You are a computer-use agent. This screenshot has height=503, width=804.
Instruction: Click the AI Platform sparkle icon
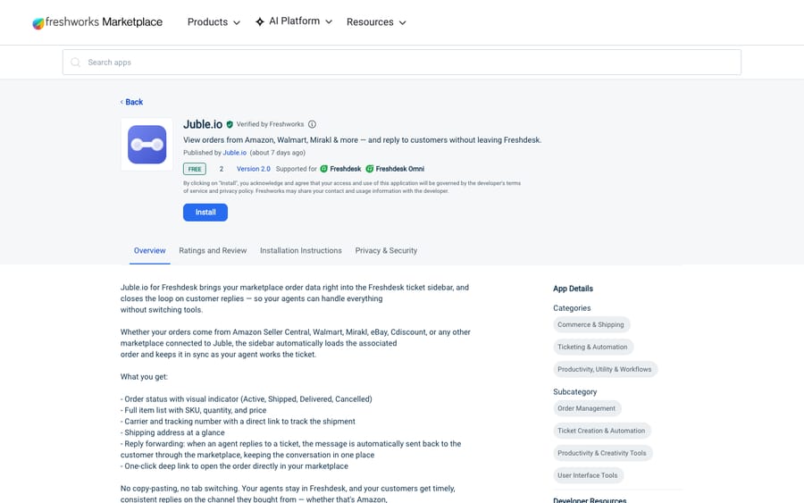pyautogui.click(x=260, y=21)
